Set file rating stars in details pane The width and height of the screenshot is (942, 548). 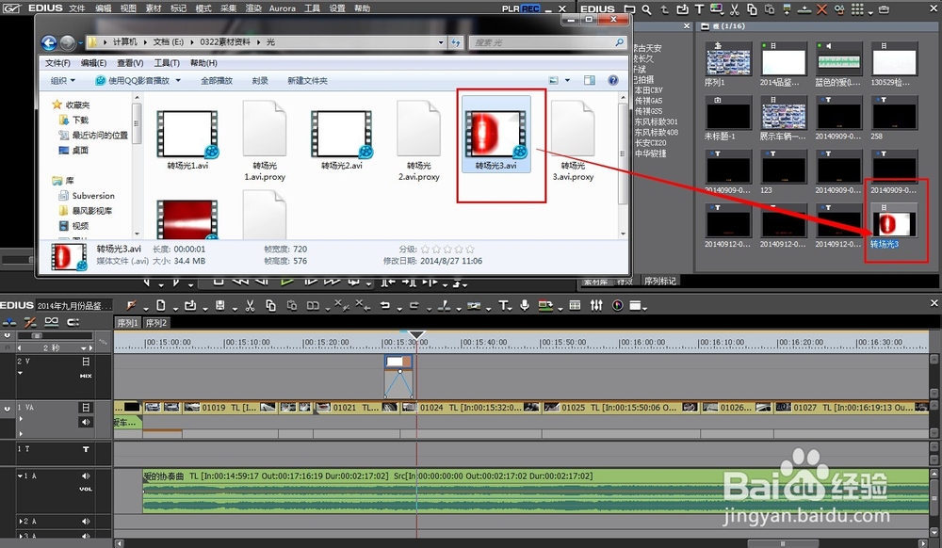(x=447, y=250)
